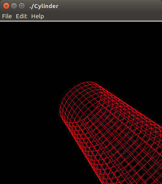Open the File menu
This screenshot has width=162, height=184.
click(x=7, y=16)
